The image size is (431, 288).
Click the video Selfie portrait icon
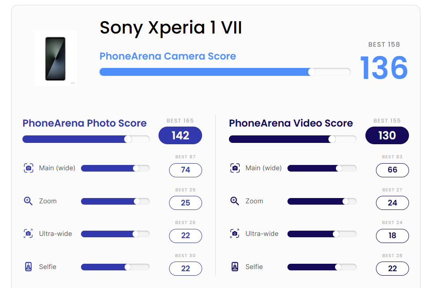pyautogui.click(x=235, y=266)
